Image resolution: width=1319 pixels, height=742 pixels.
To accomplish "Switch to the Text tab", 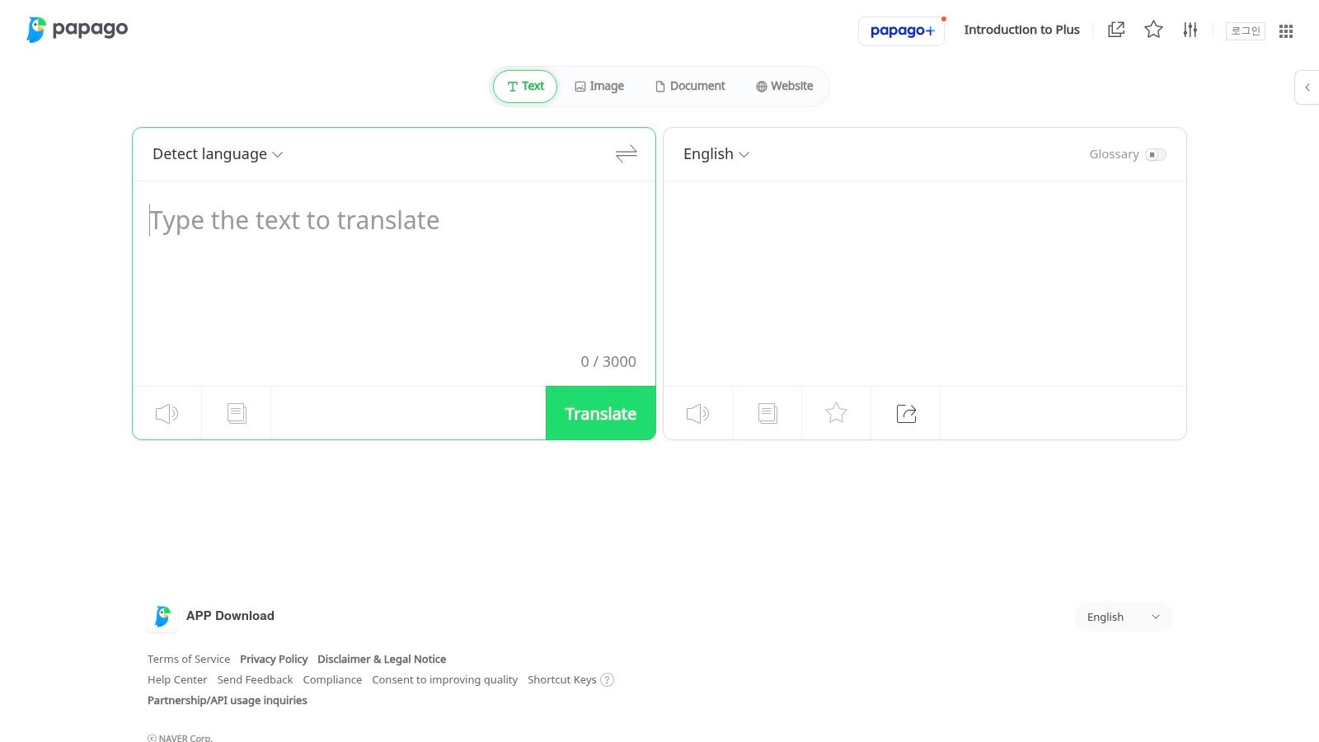I will pyautogui.click(x=524, y=86).
